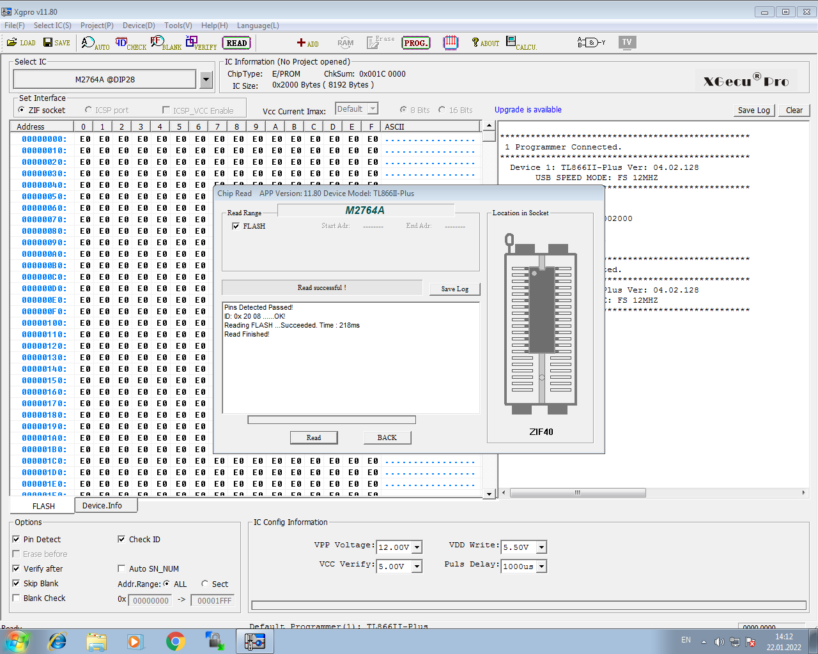Select the Sect address range radio
This screenshot has width=818, height=654.
click(x=204, y=584)
